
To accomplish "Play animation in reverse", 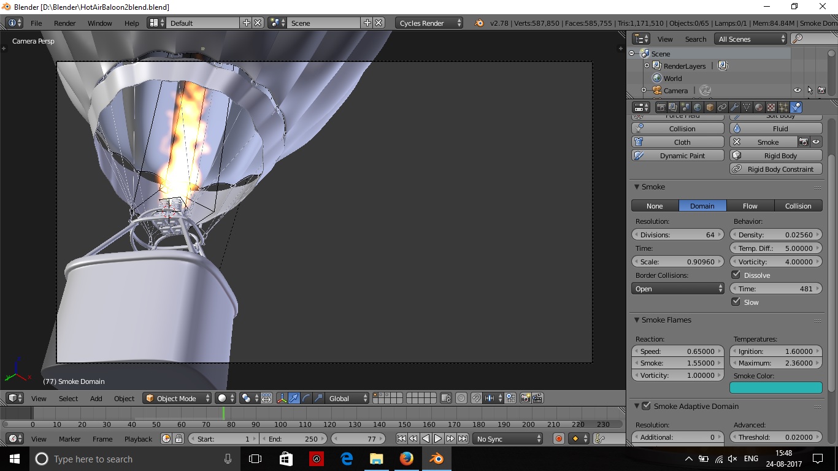I will coord(426,438).
